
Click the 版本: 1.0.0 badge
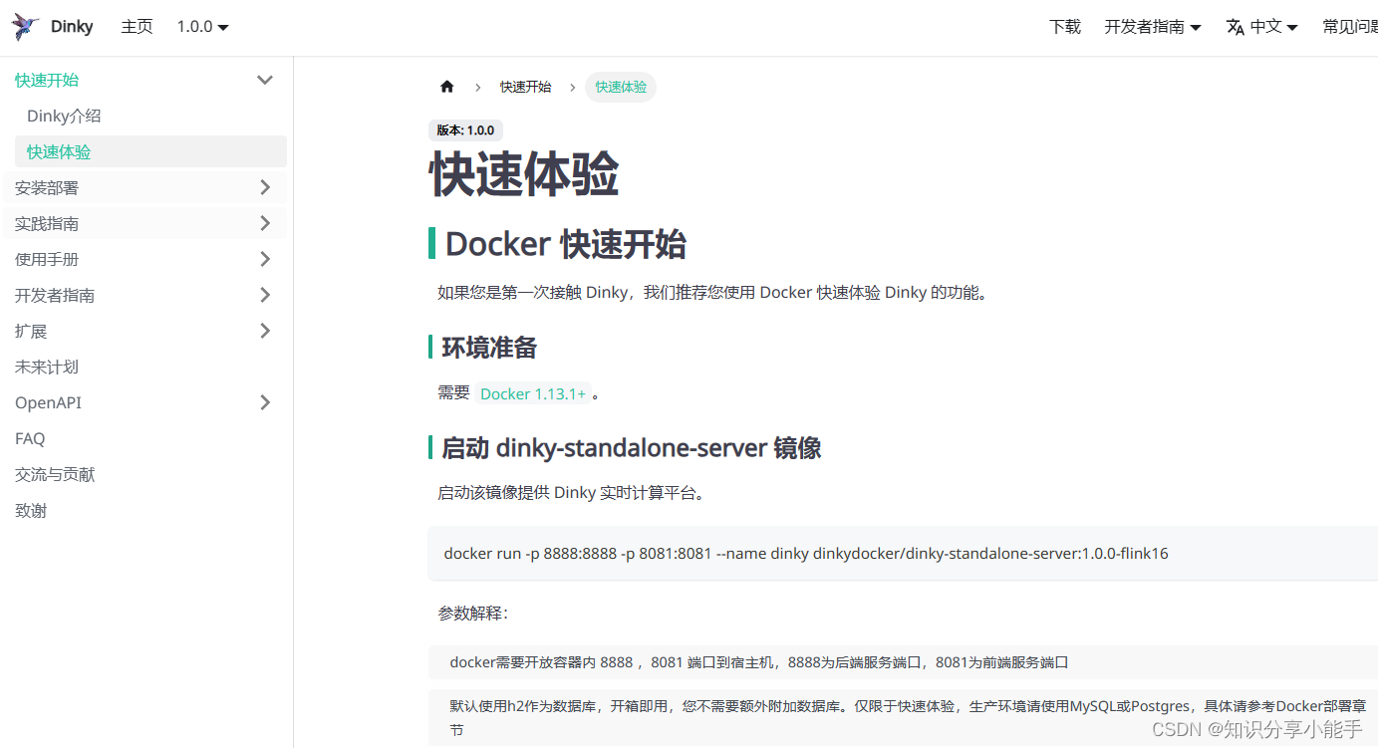[465, 130]
